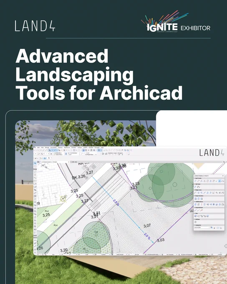
Task: Click first Files section icon
Action: 196,216
